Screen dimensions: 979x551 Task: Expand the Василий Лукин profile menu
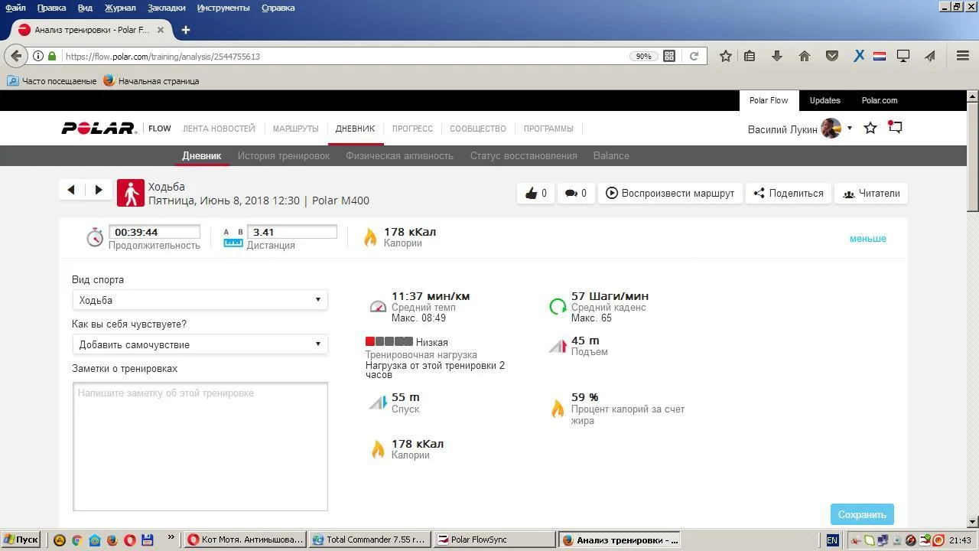[849, 129]
